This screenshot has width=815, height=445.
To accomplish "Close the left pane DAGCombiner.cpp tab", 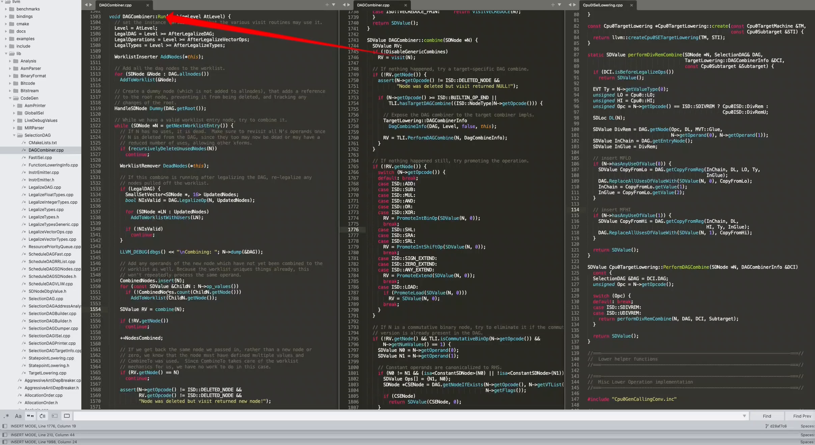I will pos(148,5).
